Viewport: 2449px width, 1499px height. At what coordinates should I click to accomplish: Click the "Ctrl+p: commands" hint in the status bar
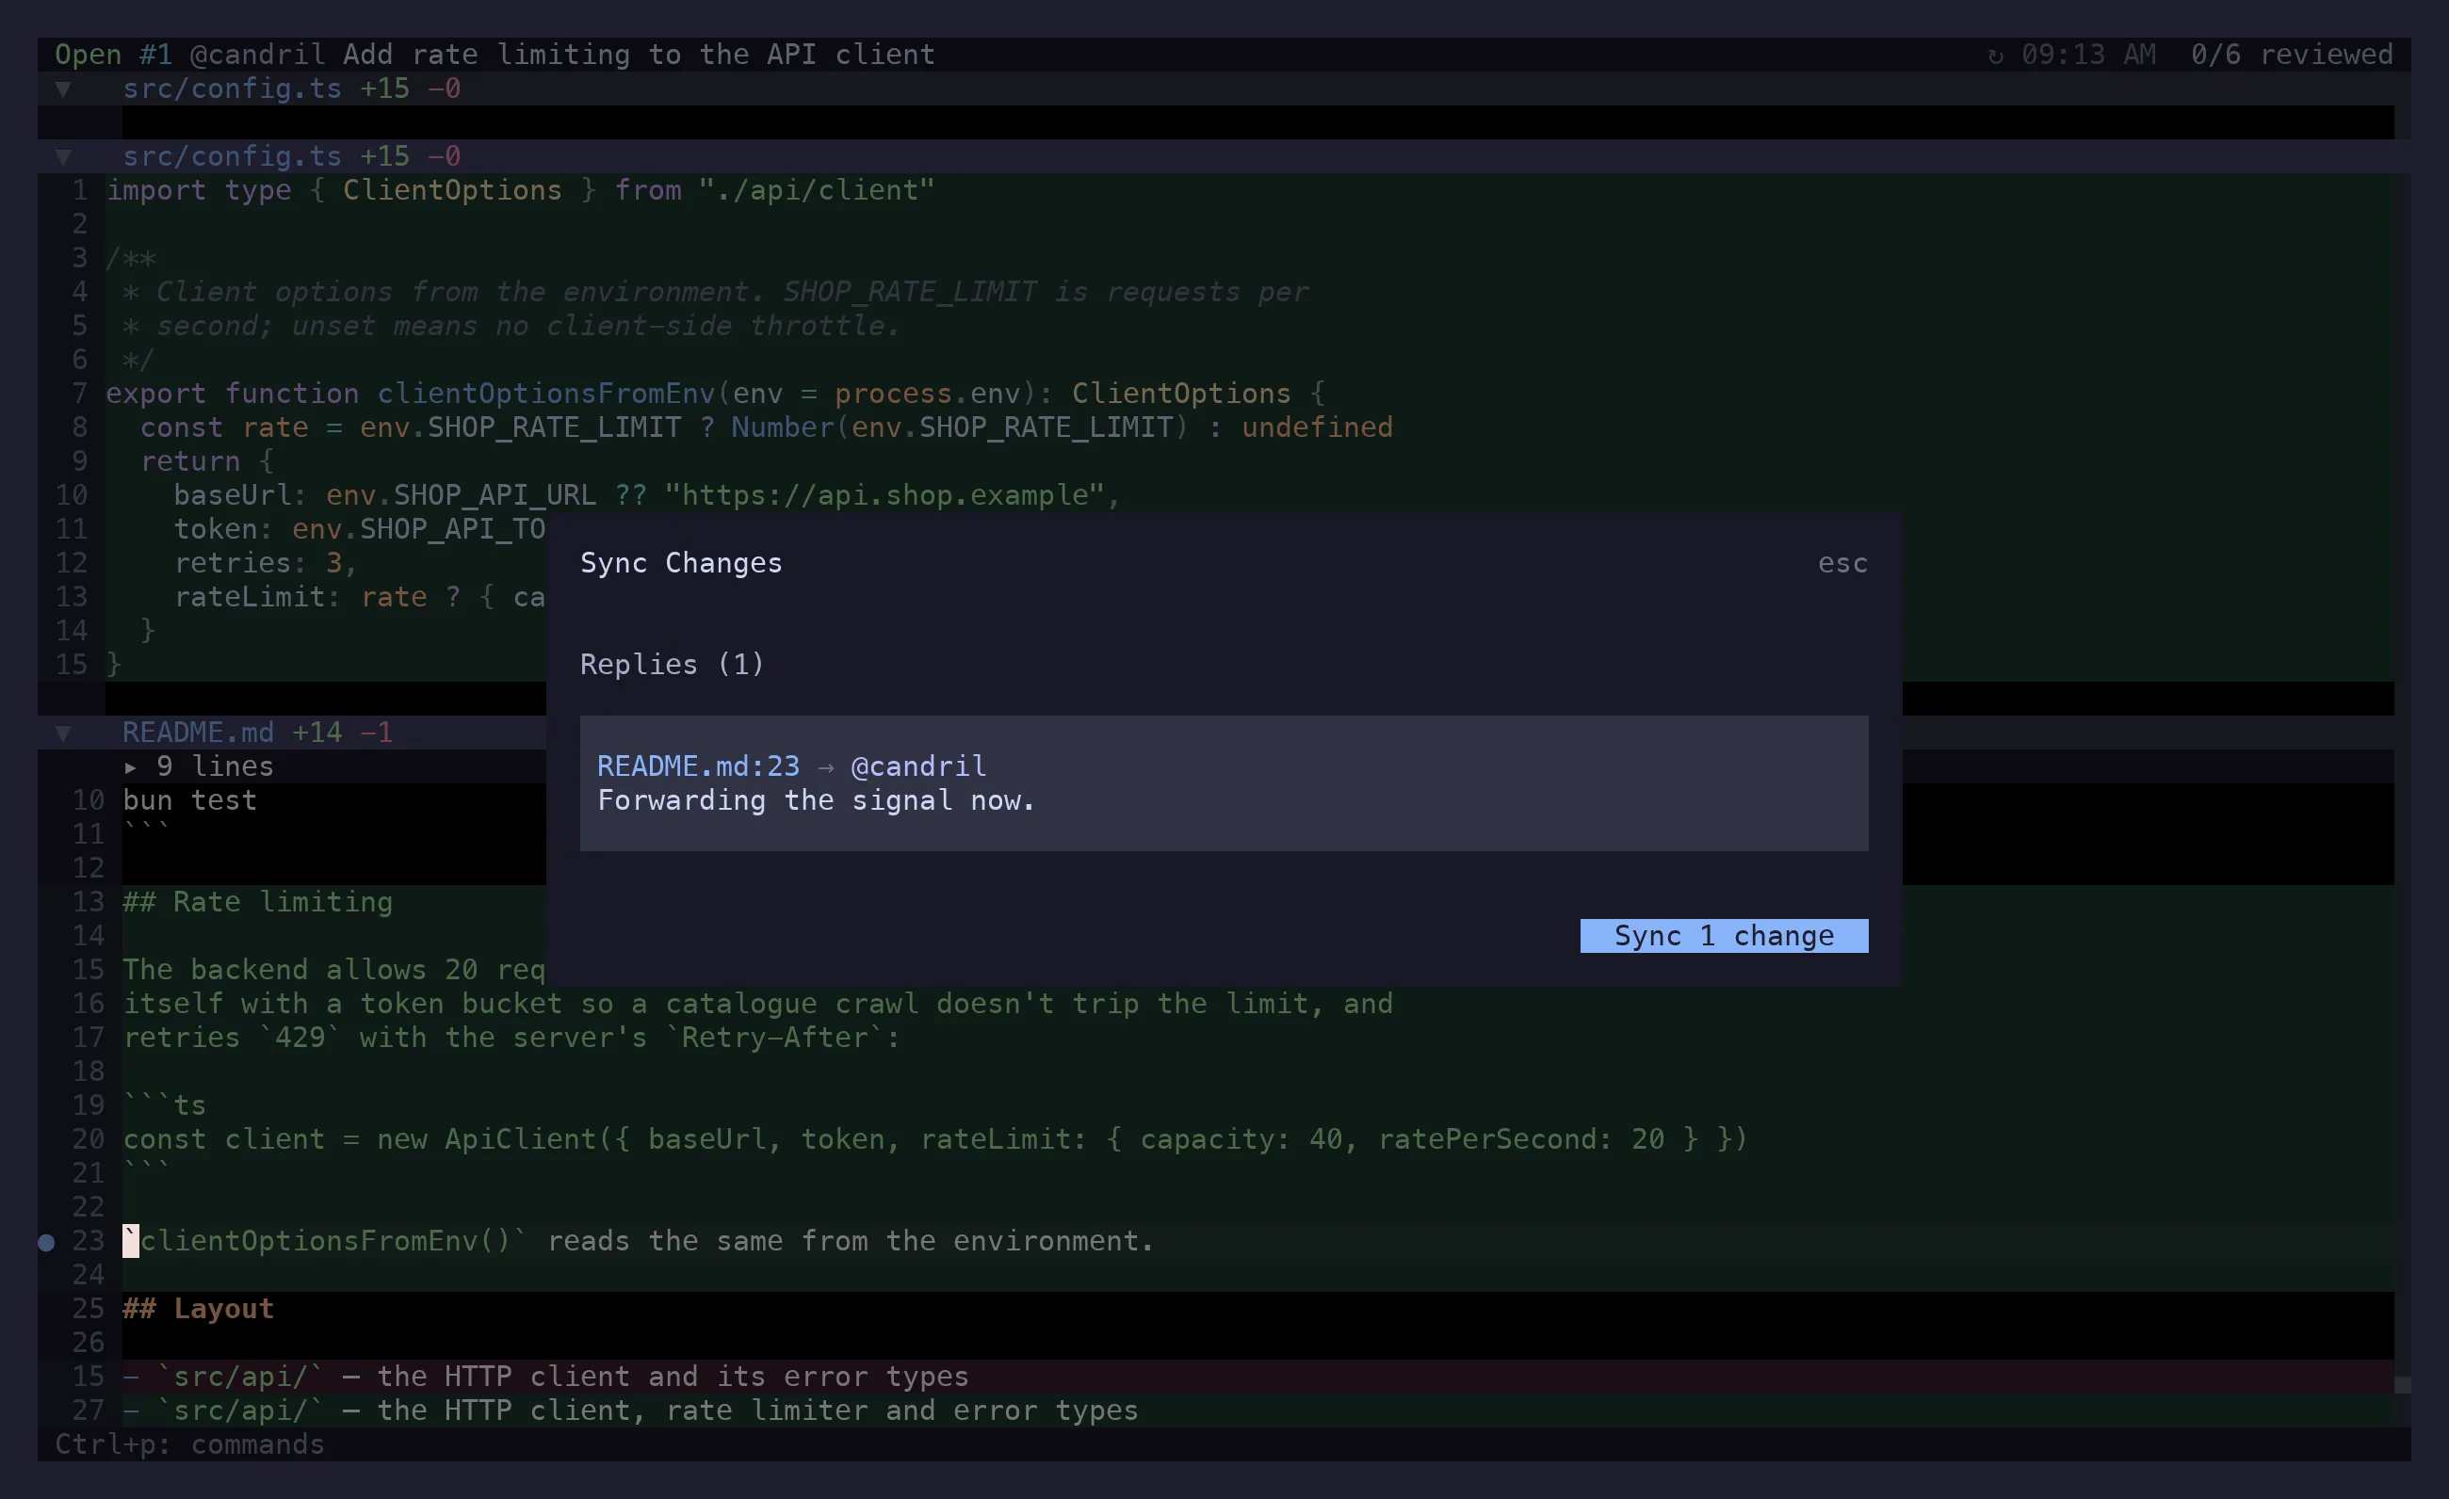188,1444
